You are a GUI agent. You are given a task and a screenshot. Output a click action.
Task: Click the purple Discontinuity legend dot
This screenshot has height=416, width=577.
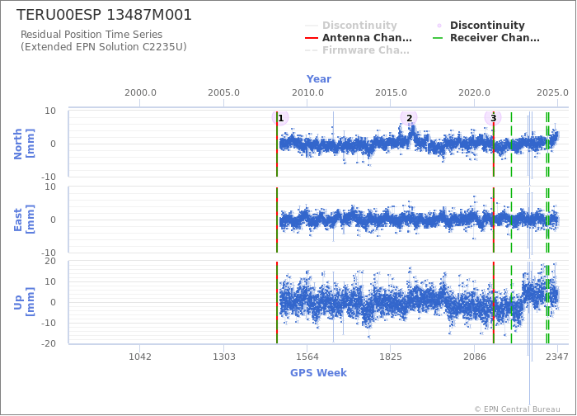point(439,26)
